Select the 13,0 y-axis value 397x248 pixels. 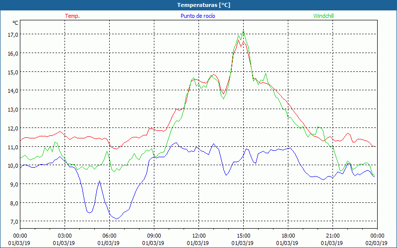(x=13, y=109)
